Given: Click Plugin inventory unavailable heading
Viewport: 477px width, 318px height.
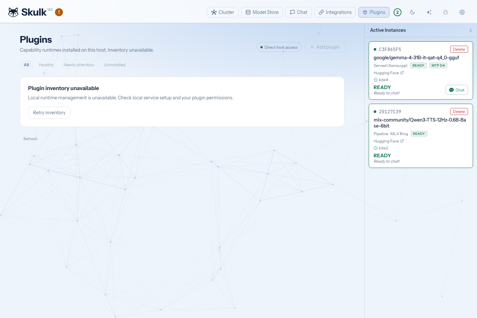Looking at the screenshot, I should pyautogui.click(x=64, y=88).
